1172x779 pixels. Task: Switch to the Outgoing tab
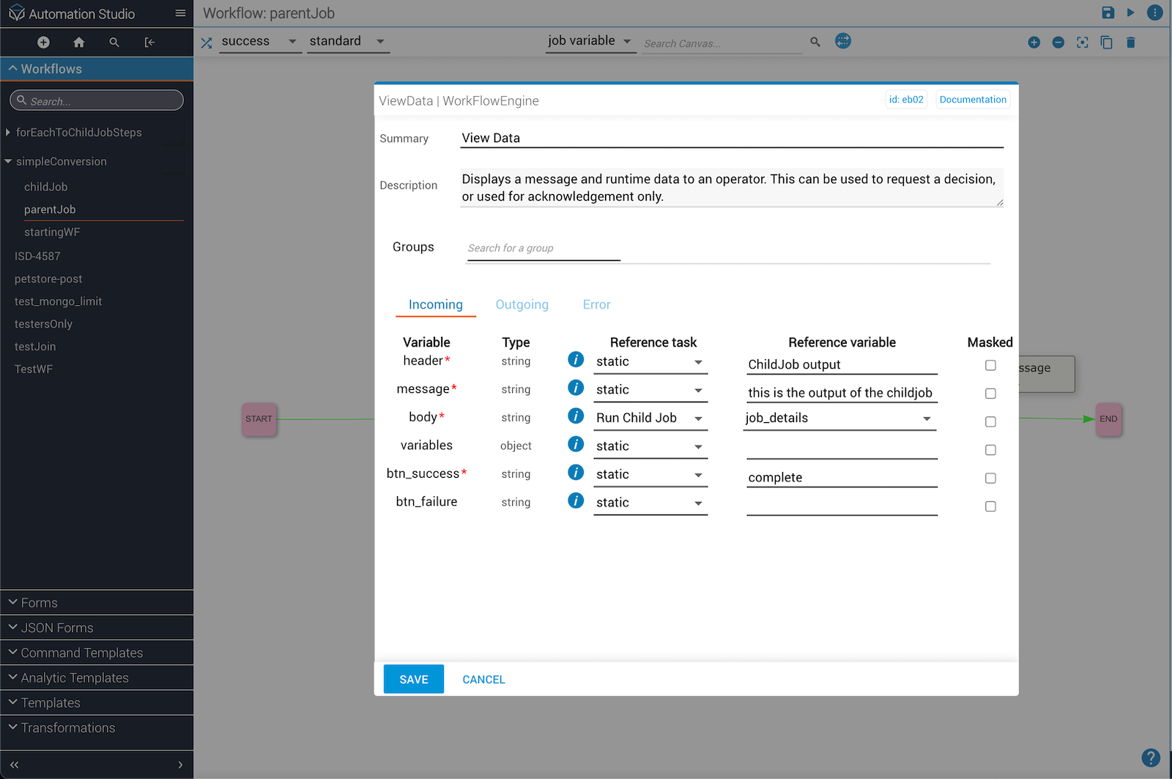tap(522, 305)
